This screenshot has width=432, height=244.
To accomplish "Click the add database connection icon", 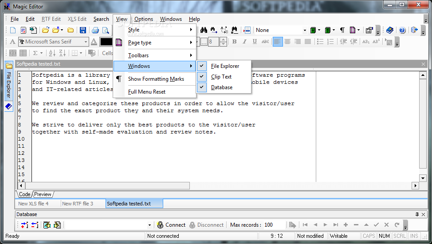I will (24, 225).
